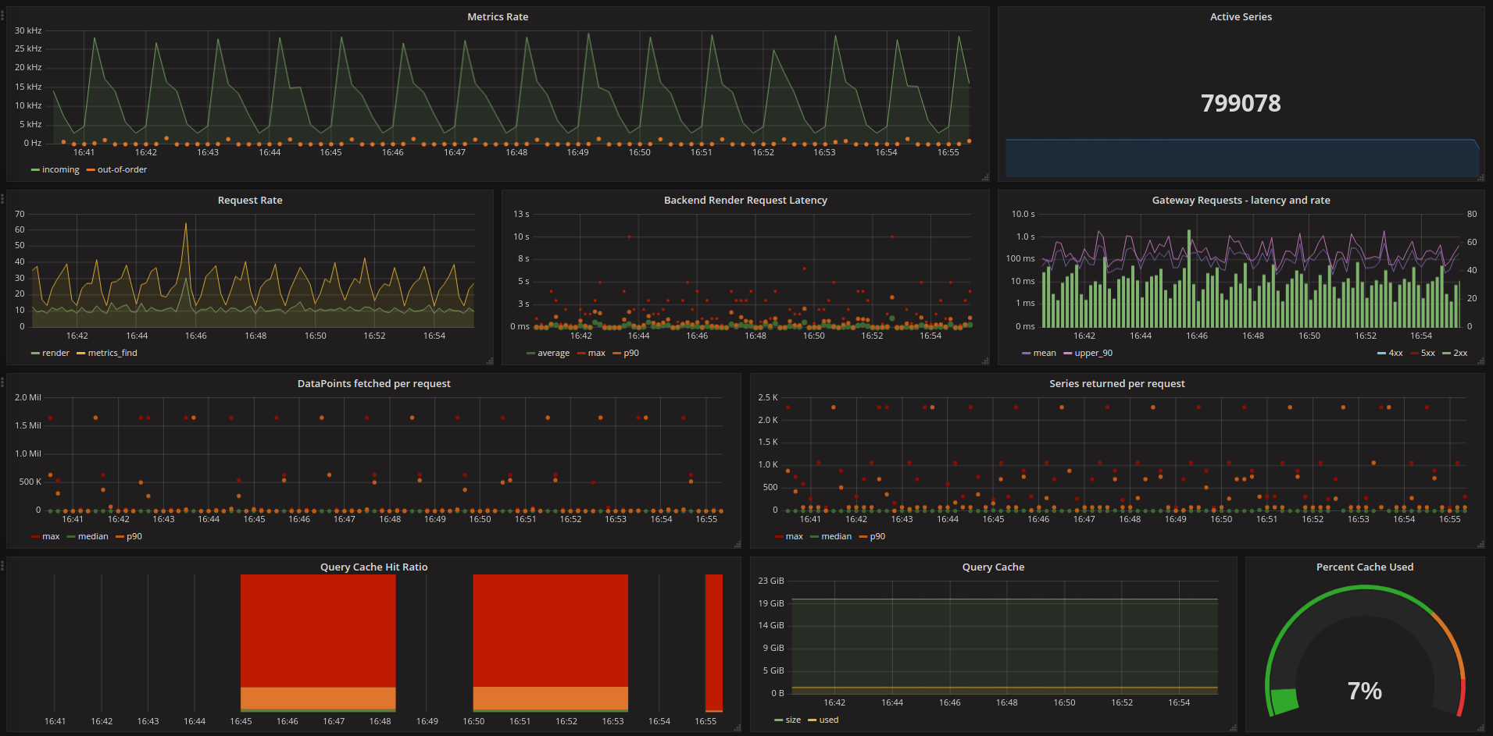1493x736 pixels.
Task: Click the 2.5 K axis label in Series returned
Action: pos(768,397)
